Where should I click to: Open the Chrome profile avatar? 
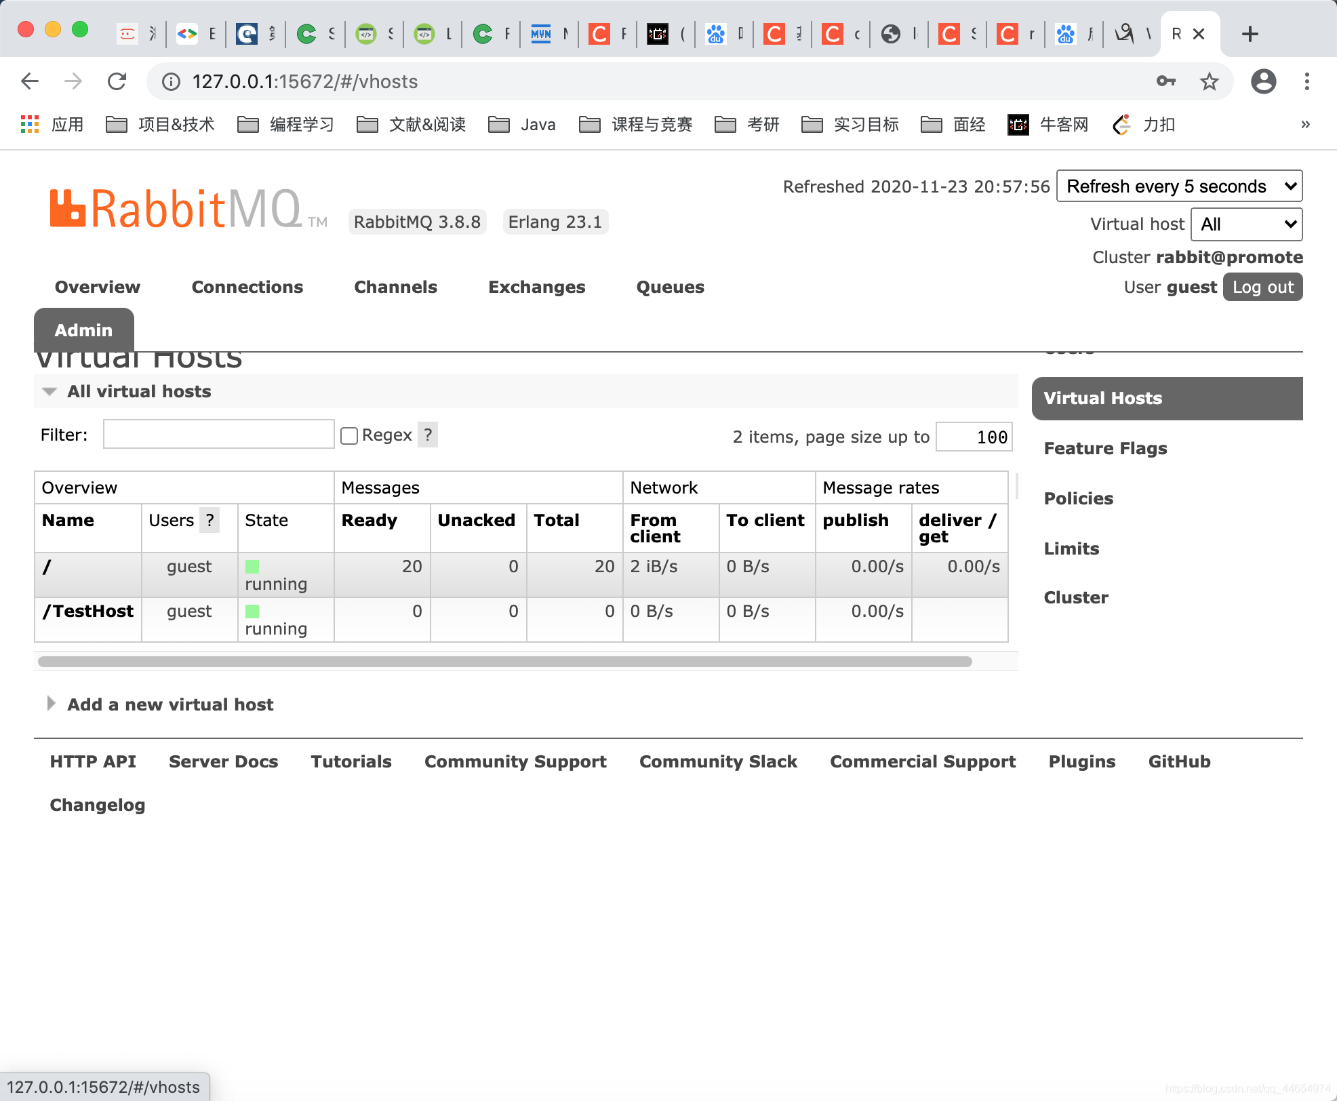(x=1263, y=81)
